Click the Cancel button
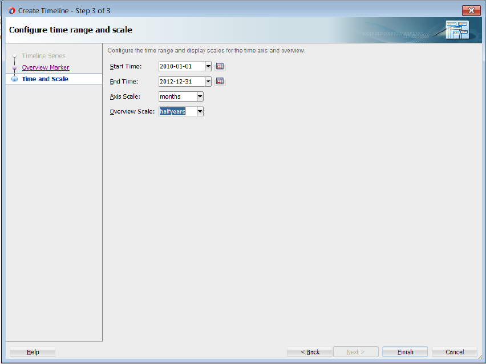The height and width of the screenshot is (364, 486). pyautogui.click(x=455, y=352)
